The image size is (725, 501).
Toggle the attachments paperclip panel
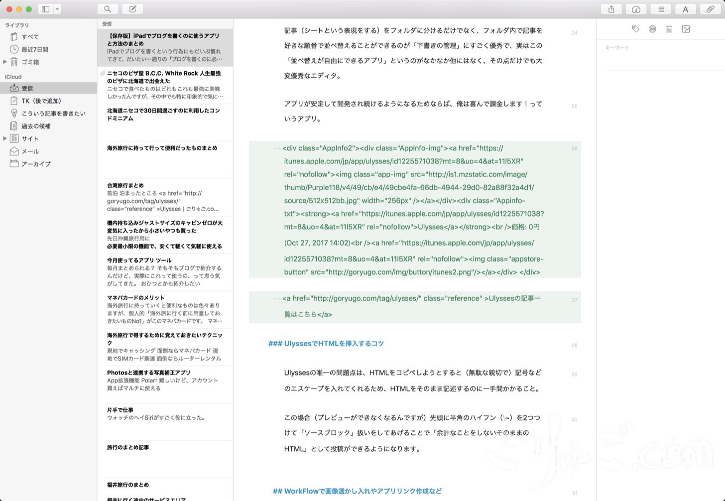pos(711,9)
